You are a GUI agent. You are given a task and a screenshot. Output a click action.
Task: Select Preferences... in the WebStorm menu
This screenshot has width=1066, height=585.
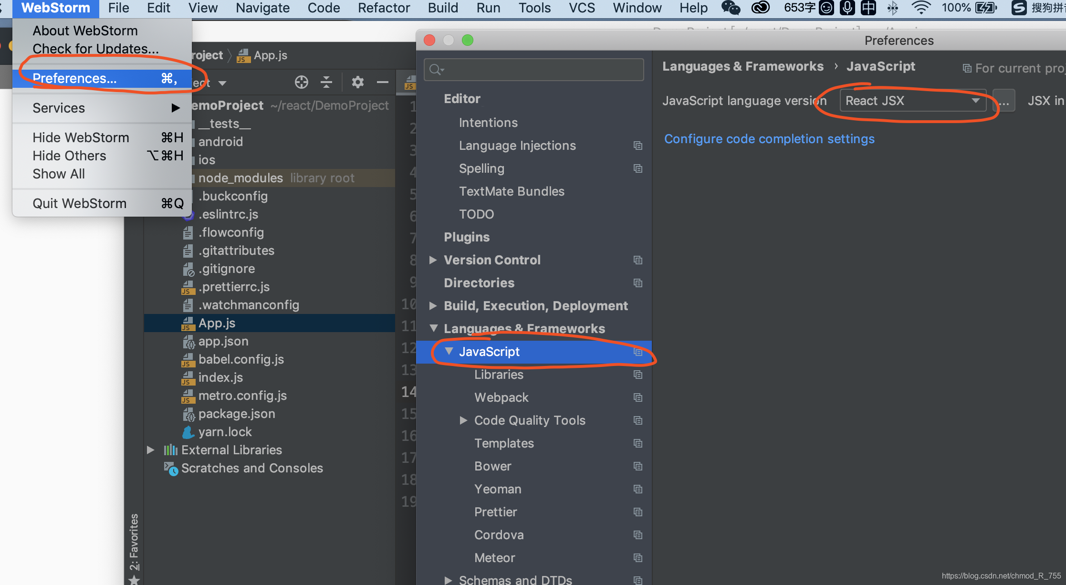(74, 78)
